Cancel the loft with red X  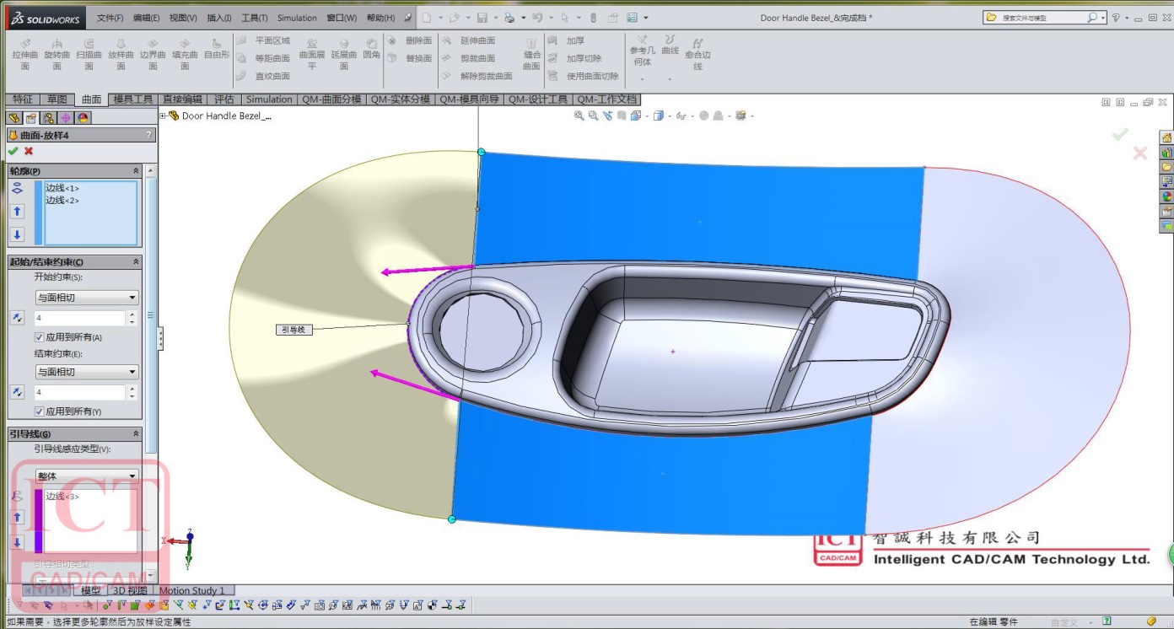click(29, 151)
